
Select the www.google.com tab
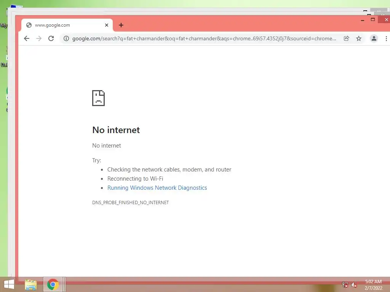(67, 25)
